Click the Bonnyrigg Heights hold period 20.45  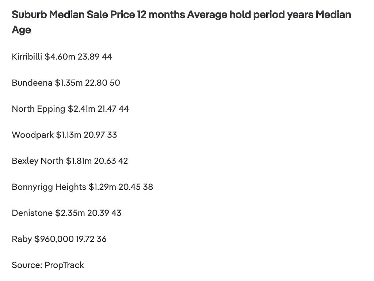(130, 187)
